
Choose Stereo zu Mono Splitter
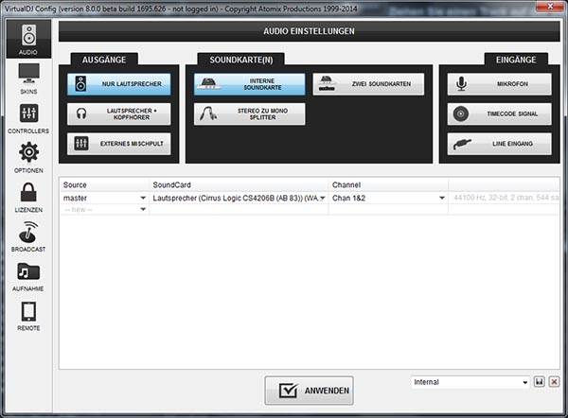[x=249, y=114]
